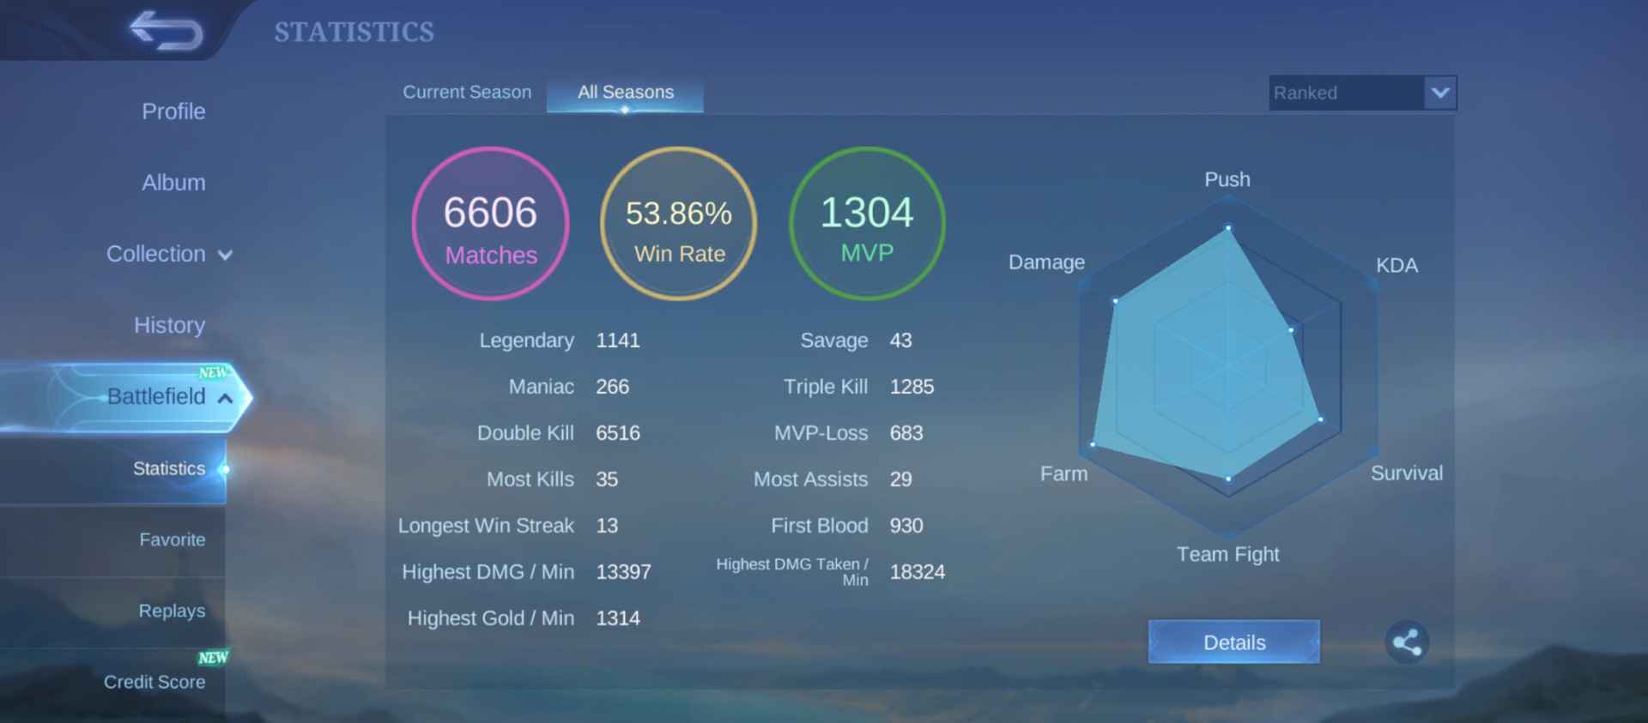Tap the share icon
Image resolution: width=1648 pixels, height=723 pixels.
point(1407,642)
